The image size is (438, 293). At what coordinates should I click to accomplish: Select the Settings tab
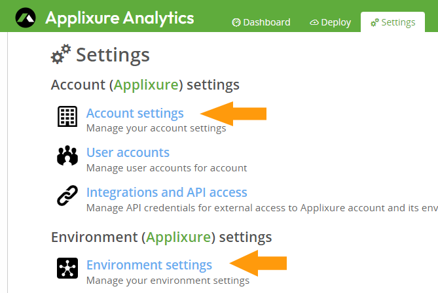pos(393,22)
